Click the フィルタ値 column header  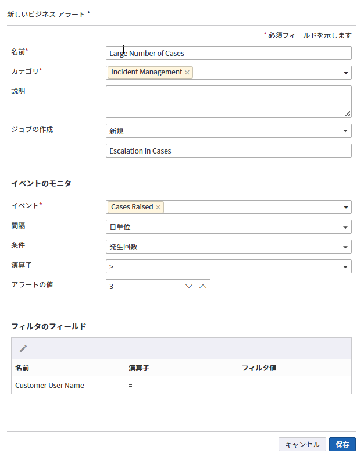pyautogui.click(x=258, y=368)
